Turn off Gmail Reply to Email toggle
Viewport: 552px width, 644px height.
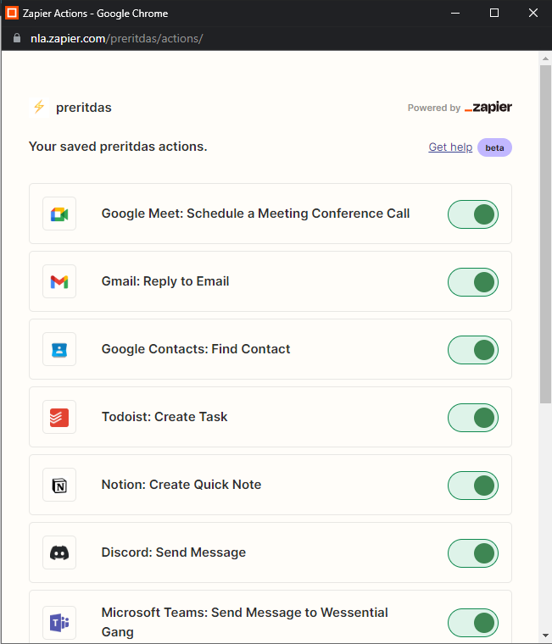pyautogui.click(x=473, y=282)
